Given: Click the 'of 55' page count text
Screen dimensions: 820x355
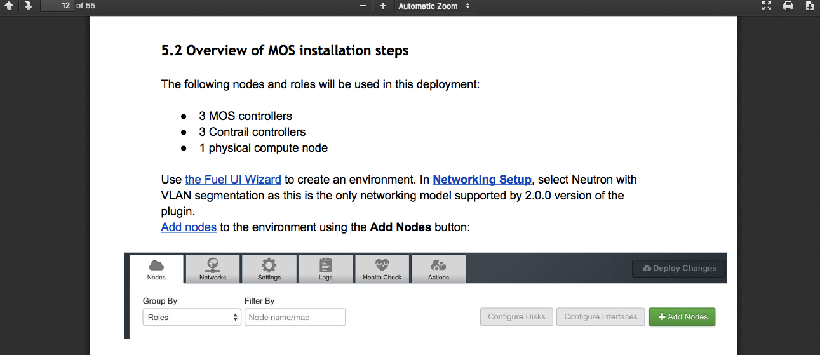Looking at the screenshot, I should coord(85,6).
